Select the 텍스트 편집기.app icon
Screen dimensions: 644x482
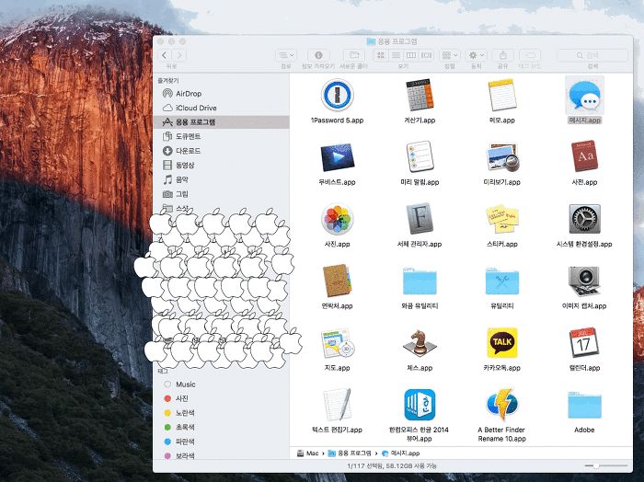point(338,405)
